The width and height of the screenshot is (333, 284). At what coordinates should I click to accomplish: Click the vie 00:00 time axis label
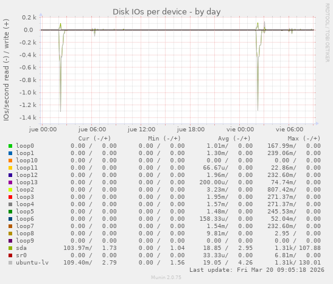click(240, 130)
